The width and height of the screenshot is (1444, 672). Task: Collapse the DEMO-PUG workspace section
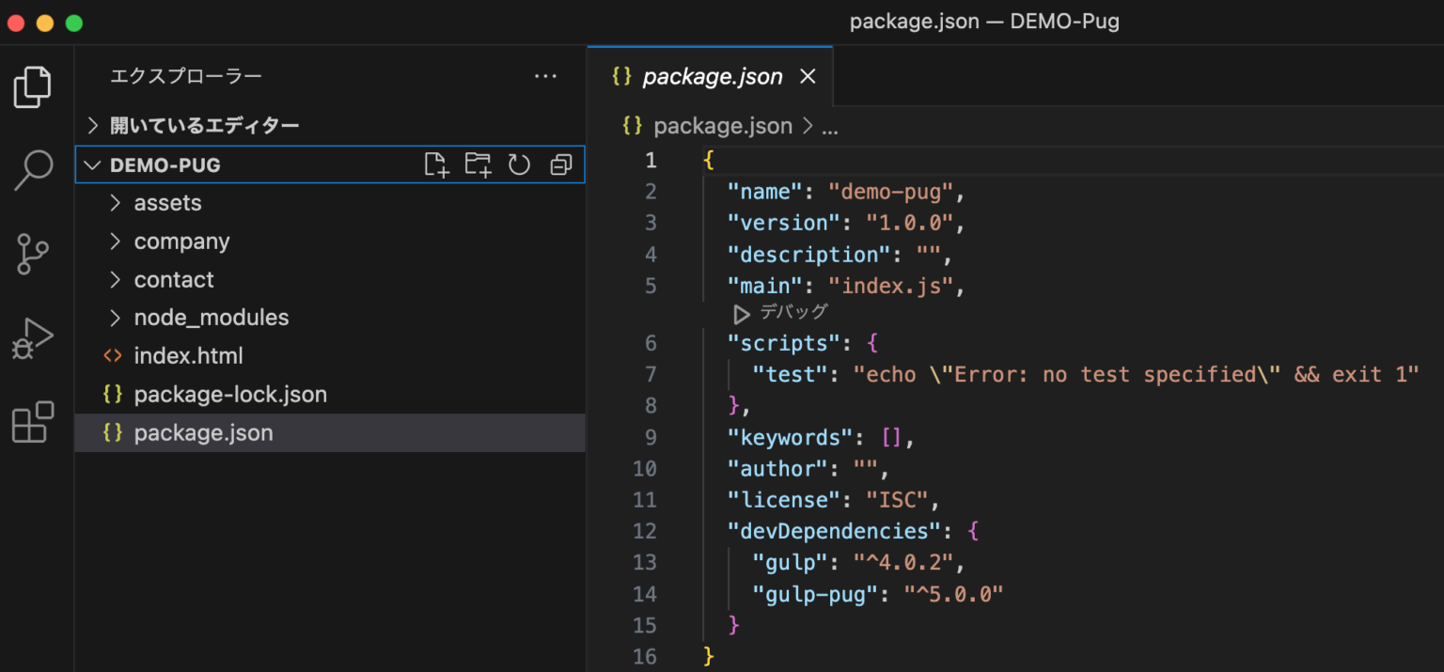point(92,164)
